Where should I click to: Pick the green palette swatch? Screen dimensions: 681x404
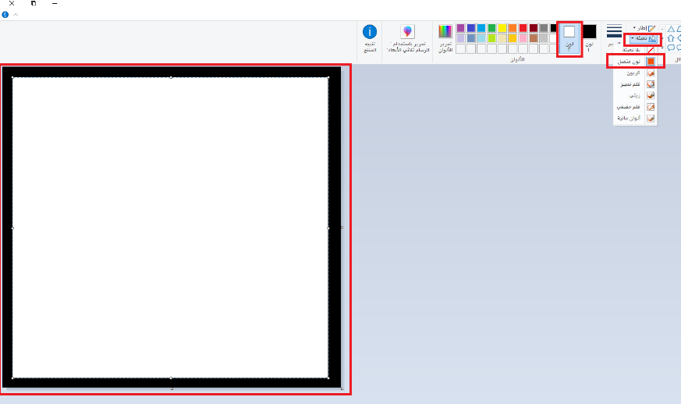point(491,28)
